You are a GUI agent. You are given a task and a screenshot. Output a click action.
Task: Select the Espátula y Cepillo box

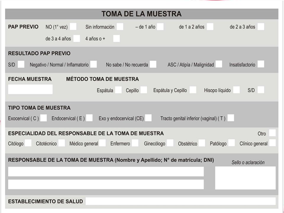(x=193, y=90)
